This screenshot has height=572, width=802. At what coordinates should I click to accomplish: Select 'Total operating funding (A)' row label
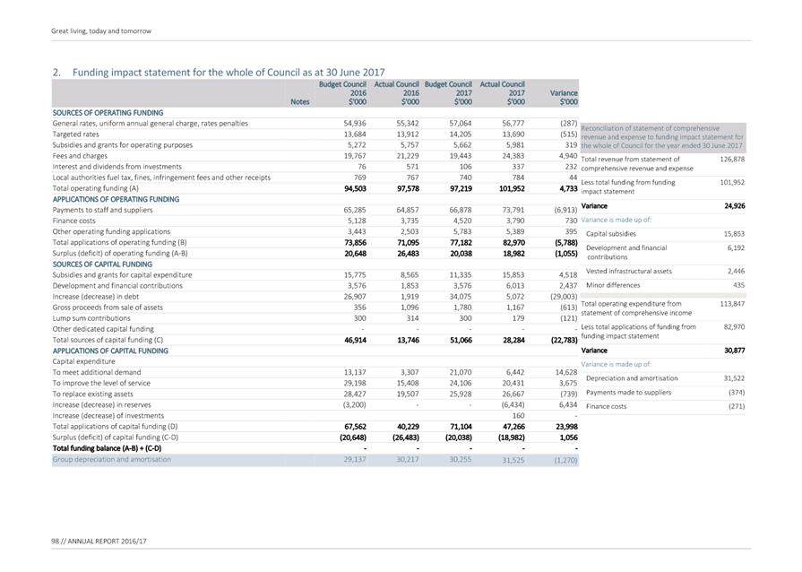(96, 188)
